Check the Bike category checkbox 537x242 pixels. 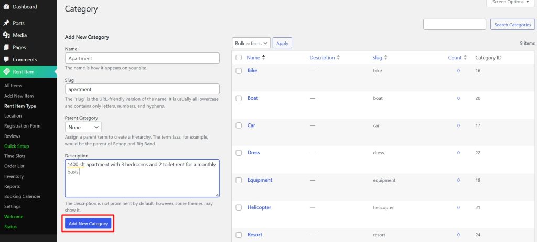(239, 71)
